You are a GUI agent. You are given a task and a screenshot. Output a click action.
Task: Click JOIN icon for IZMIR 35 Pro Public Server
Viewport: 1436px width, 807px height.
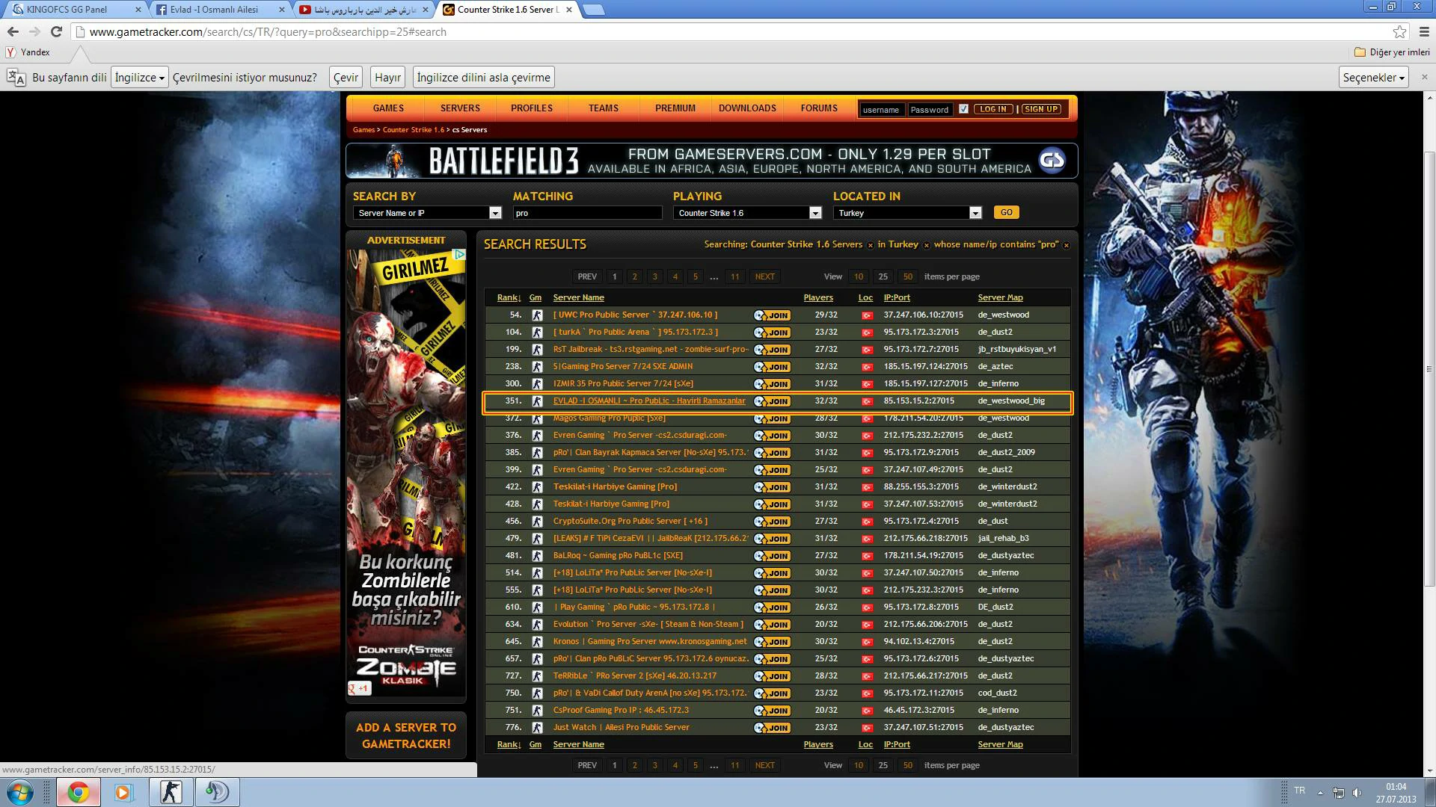click(772, 384)
